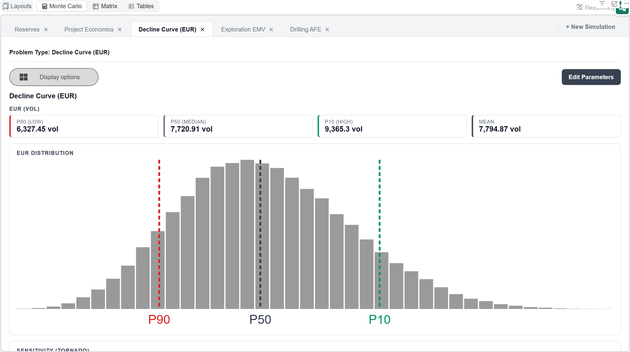Image resolution: width=630 pixels, height=352 pixels.
Task: Open the more options ellipsis menu
Action: point(626,3)
